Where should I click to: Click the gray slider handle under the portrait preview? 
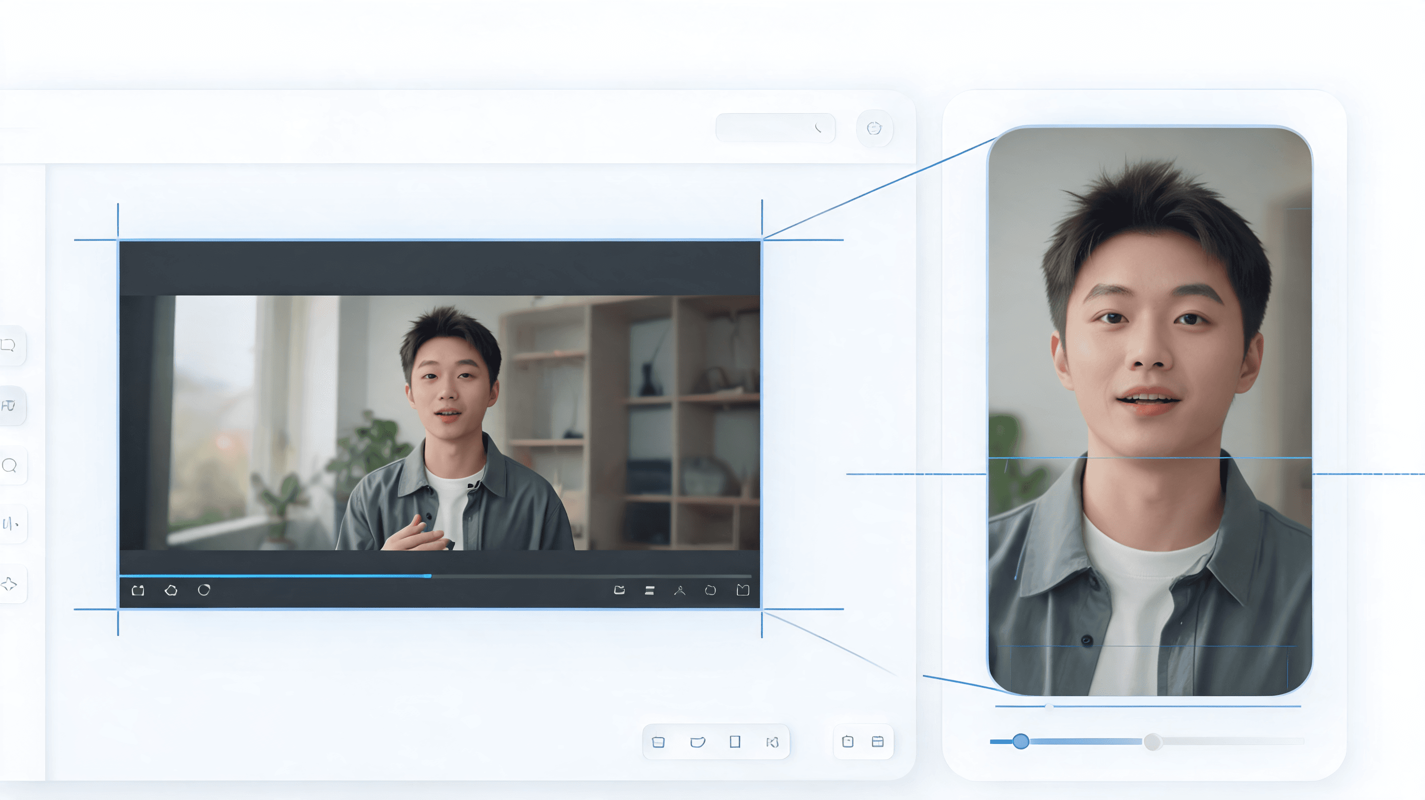pyautogui.click(x=1152, y=741)
